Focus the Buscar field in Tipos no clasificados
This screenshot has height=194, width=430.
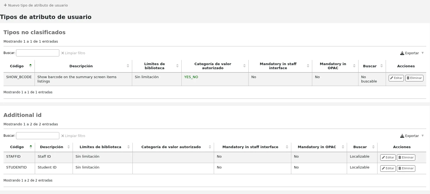pos(38,53)
